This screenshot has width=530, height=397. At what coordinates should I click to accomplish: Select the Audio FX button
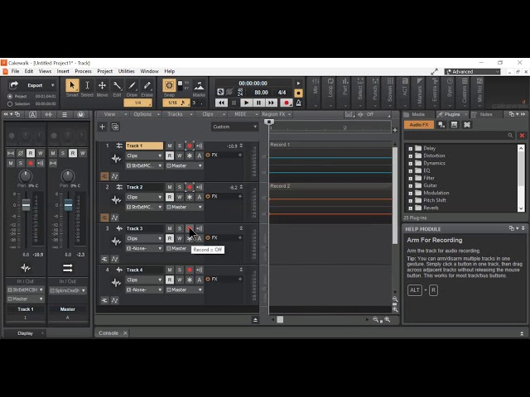pos(419,125)
